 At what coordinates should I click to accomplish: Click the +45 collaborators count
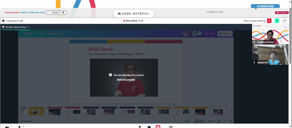point(181,34)
